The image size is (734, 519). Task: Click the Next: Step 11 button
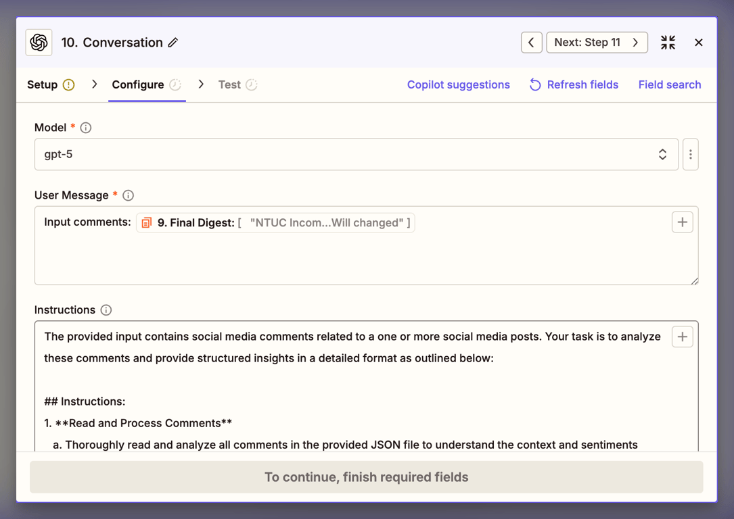pos(596,43)
